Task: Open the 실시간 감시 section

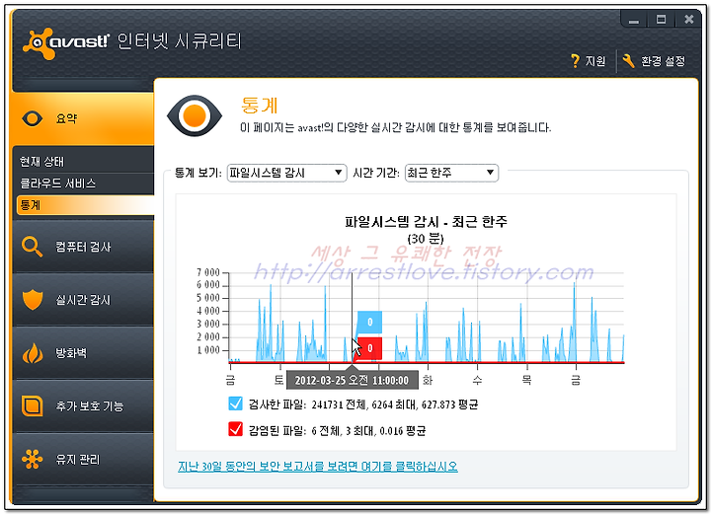Action: 83,300
